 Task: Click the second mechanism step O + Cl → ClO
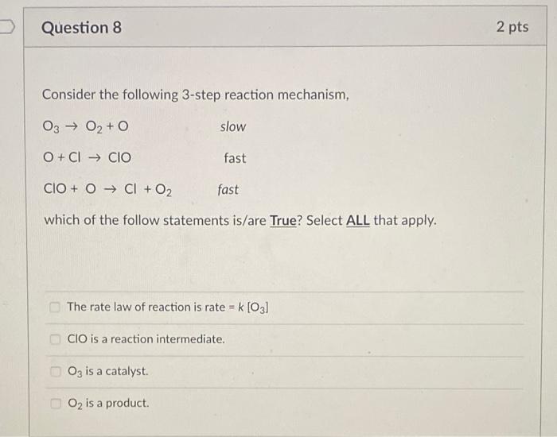(87, 157)
